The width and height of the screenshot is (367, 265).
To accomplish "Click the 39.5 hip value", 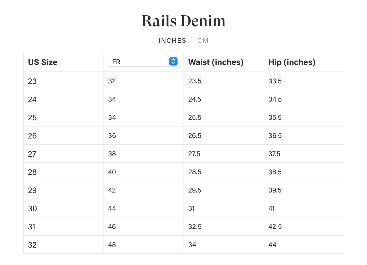I will [x=275, y=190].
